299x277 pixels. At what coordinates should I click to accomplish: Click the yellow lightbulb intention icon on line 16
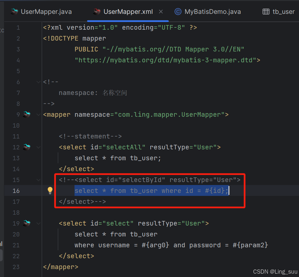coord(50,190)
